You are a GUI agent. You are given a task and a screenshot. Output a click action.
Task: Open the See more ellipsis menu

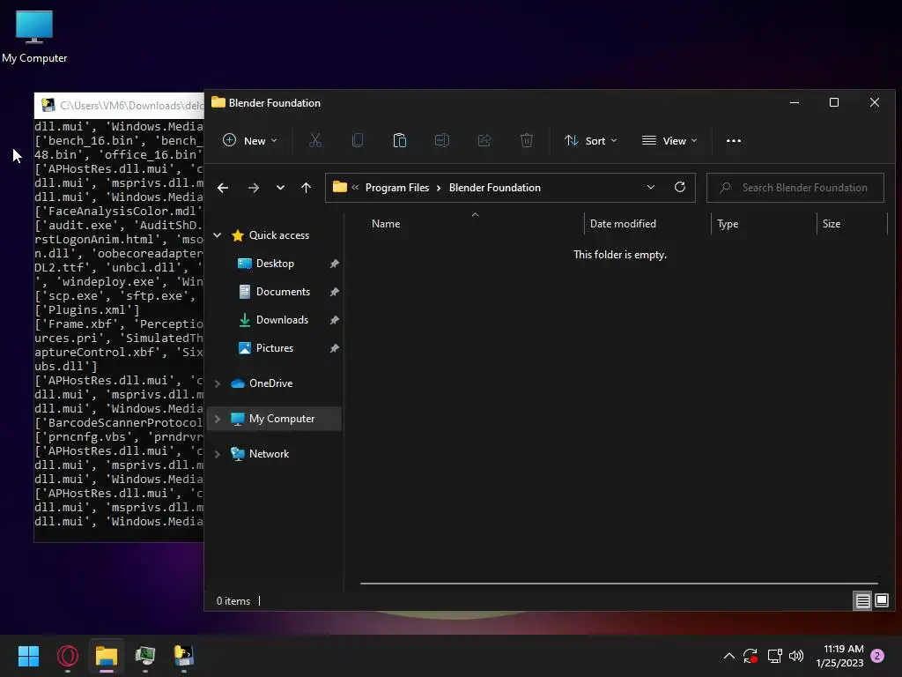point(734,140)
